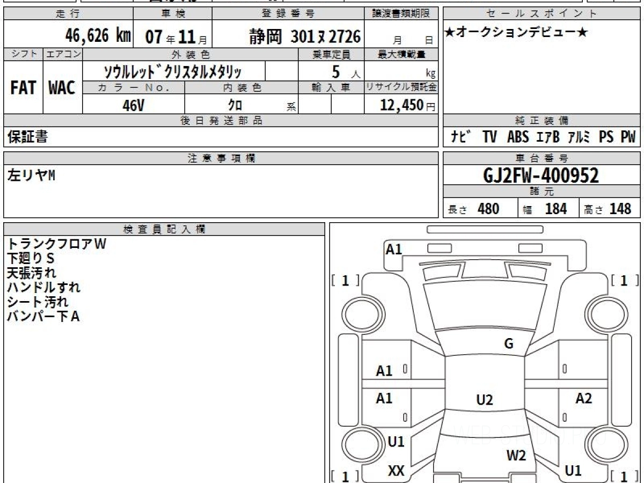
Task: Select the バンパー下A inspector note
Action: (x=43, y=316)
